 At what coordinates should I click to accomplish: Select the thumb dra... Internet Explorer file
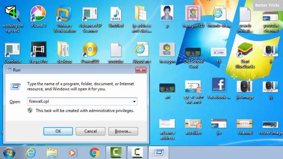click(x=219, y=17)
